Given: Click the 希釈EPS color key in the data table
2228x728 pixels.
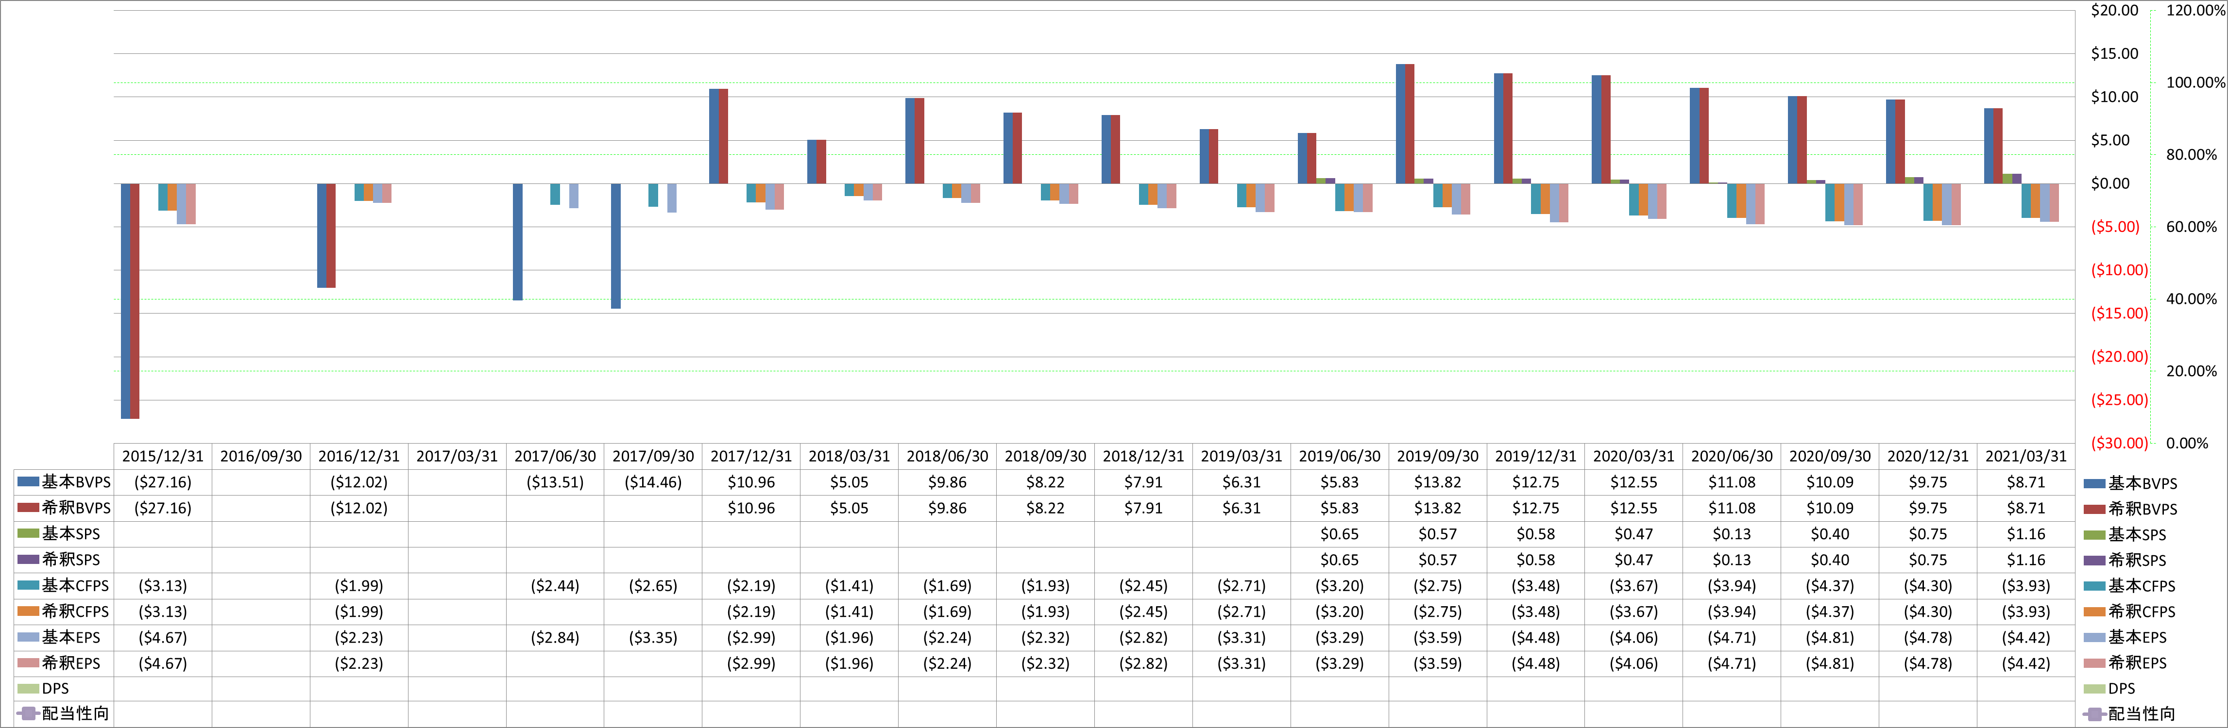Looking at the screenshot, I should tap(29, 663).
